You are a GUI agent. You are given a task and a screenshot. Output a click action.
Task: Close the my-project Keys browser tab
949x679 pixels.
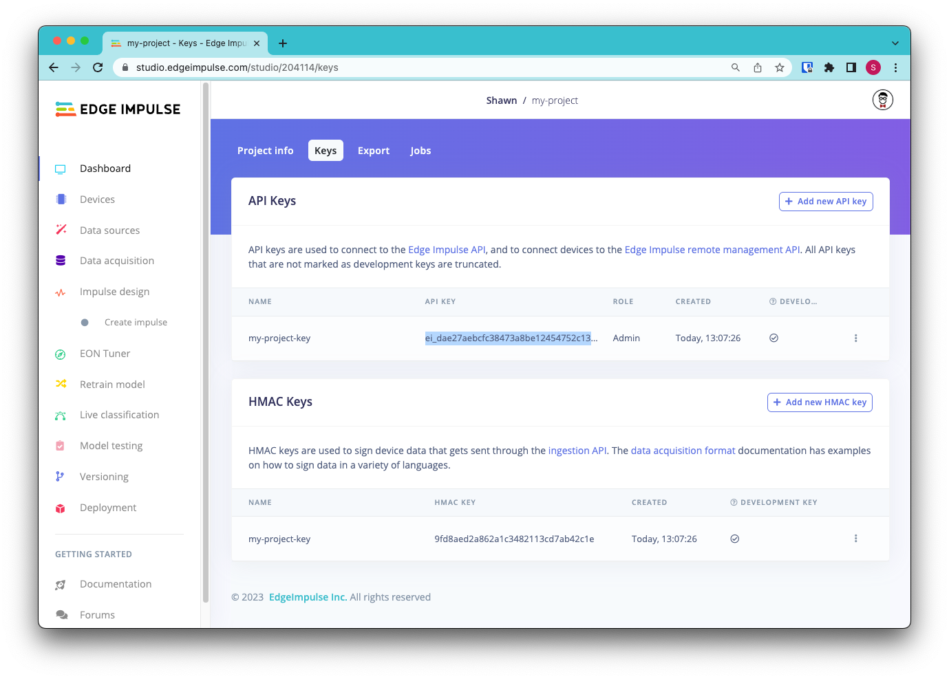pos(257,43)
